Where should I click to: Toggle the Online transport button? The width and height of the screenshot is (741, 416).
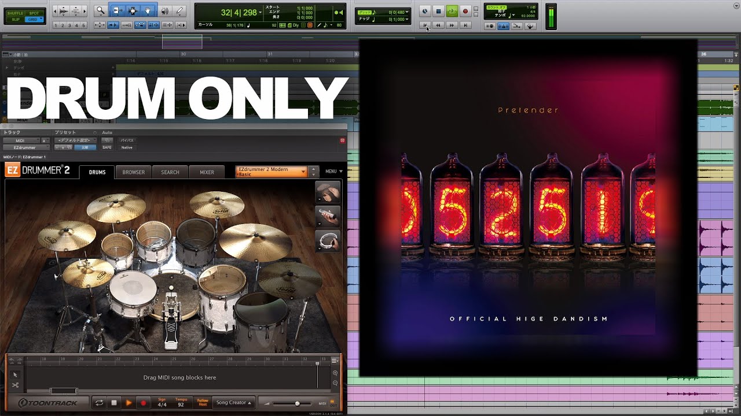425,11
